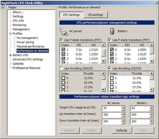Select the Power saving profile

(25, 42)
